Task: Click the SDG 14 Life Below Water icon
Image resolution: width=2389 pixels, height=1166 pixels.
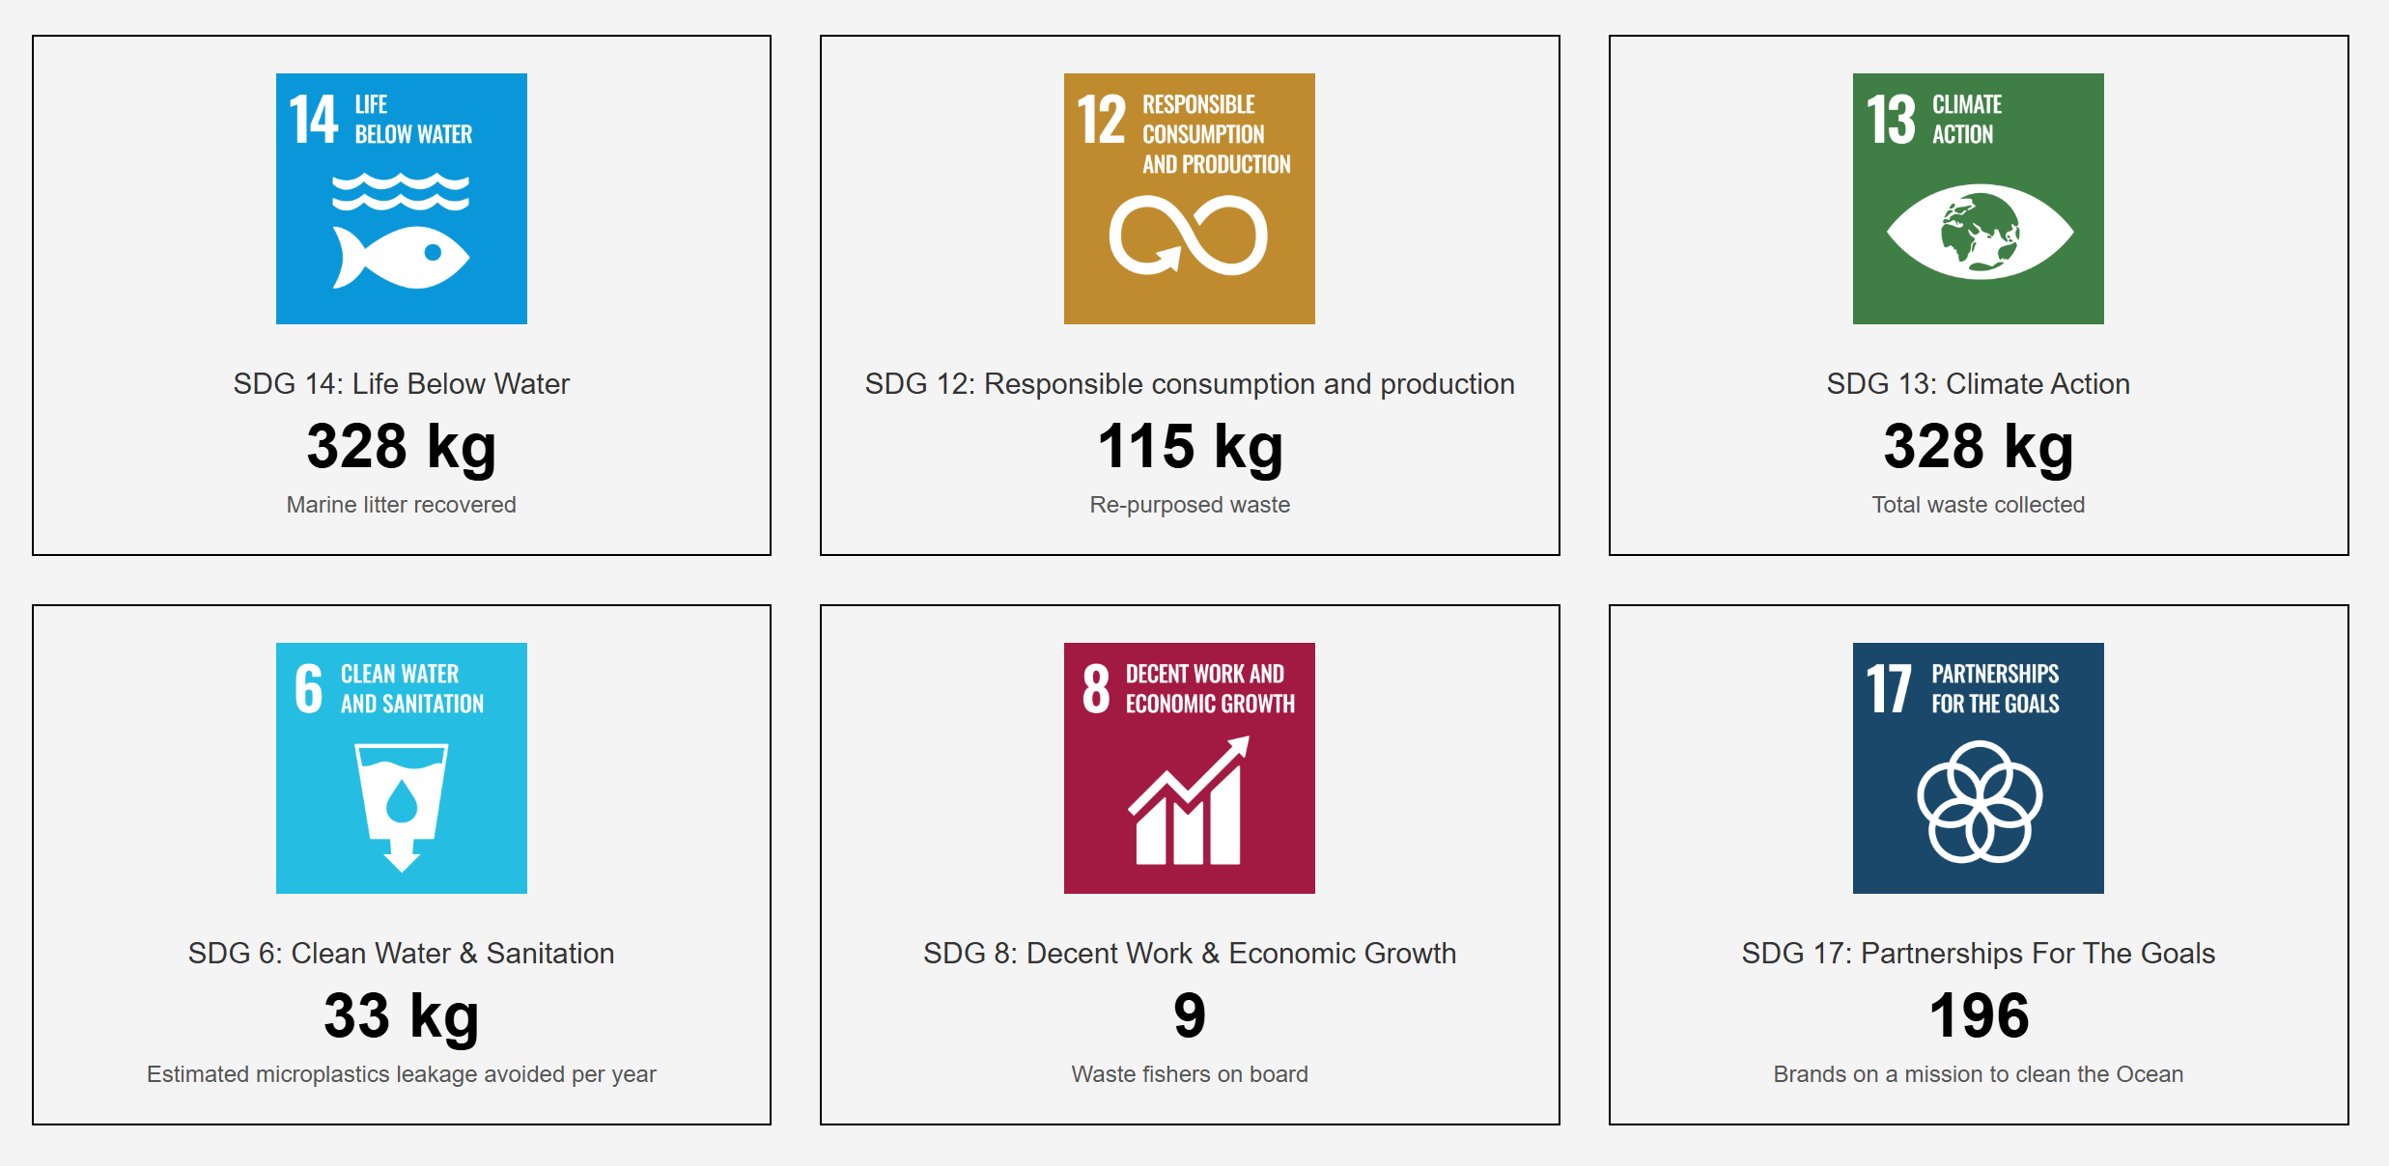Action: pos(402,199)
